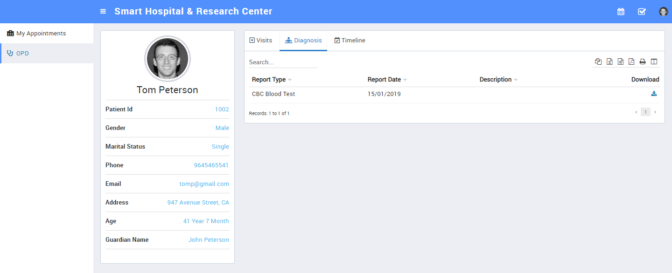This screenshot has width=672, height=273.
Task: Export the table as PDF
Action: [631, 61]
